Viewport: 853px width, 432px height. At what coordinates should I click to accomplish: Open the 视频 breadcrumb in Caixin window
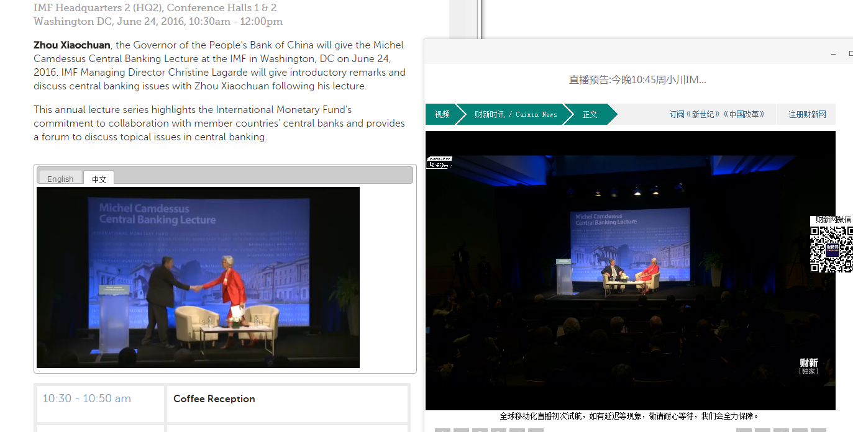(442, 114)
